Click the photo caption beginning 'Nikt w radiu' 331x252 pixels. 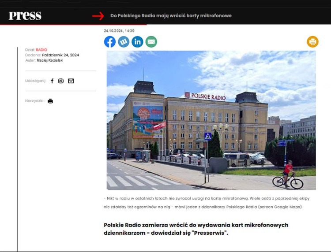pyautogui.click(x=207, y=203)
